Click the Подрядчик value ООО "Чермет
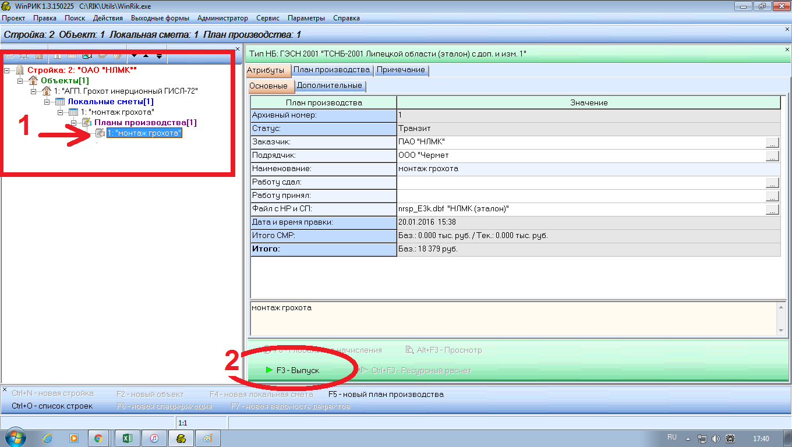792x447 pixels. point(581,155)
